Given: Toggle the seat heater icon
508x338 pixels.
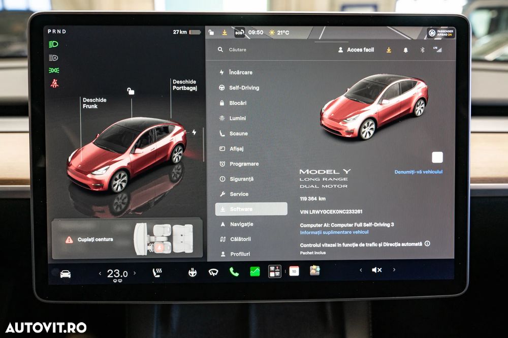Looking at the screenshot, I should click(x=157, y=272).
